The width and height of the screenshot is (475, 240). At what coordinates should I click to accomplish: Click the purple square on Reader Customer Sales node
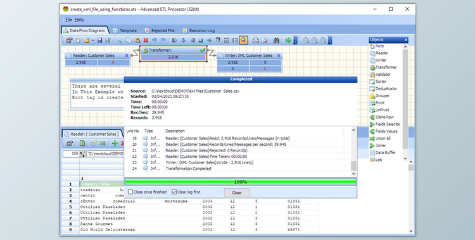127,56
